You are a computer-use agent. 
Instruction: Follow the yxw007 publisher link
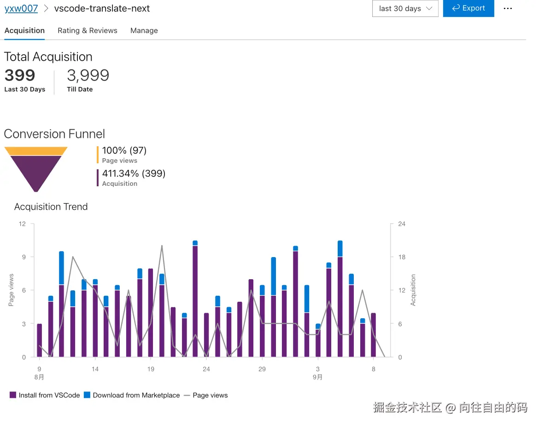tap(21, 8)
